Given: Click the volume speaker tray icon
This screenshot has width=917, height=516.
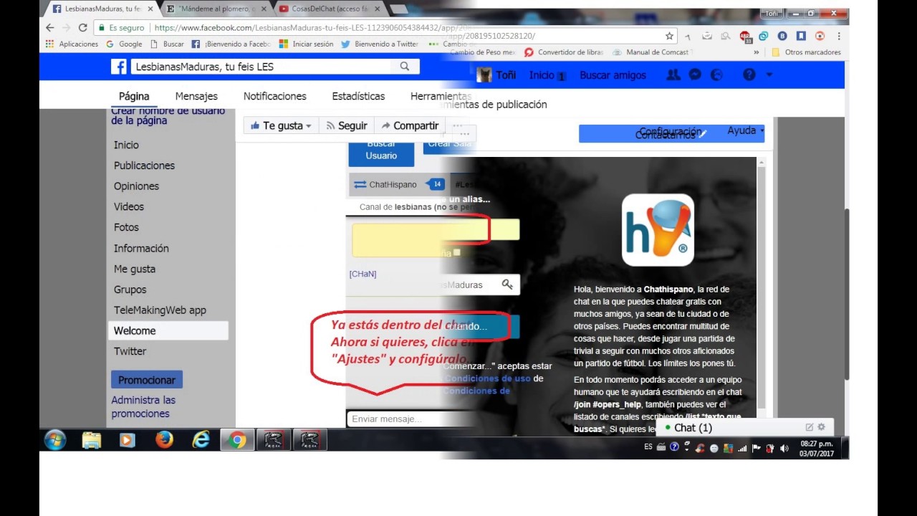Looking at the screenshot, I should 784,448.
